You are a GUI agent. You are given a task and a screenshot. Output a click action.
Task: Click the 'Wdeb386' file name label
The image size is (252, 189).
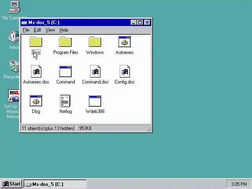[95, 111]
